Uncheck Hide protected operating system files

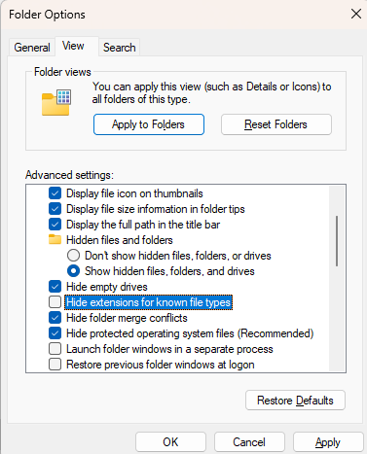pyautogui.click(x=55, y=333)
